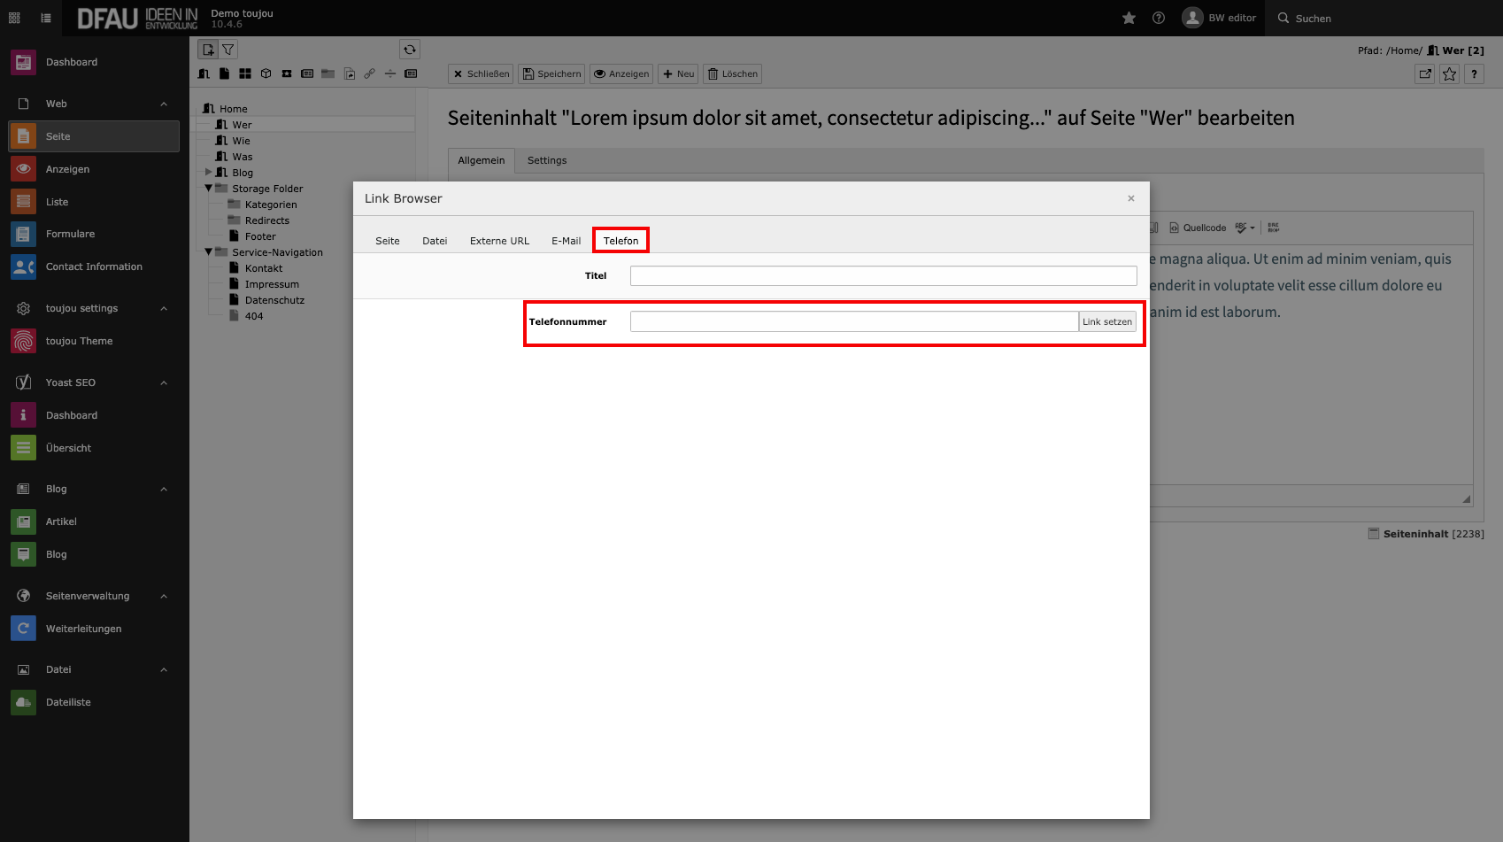Select the Impressum page in tree
The height and width of the screenshot is (842, 1503).
pyautogui.click(x=272, y=284)
